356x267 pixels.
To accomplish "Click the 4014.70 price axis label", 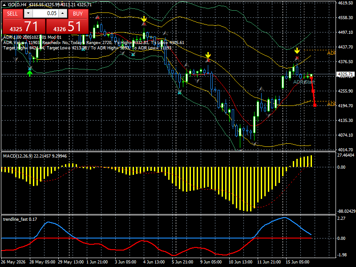I will pos(345,150).
